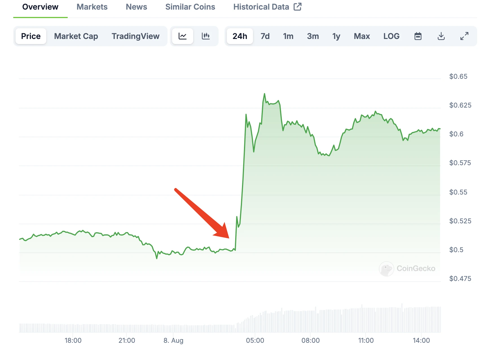
Task: Go to the Similar Coins tab
Action: 190,7
